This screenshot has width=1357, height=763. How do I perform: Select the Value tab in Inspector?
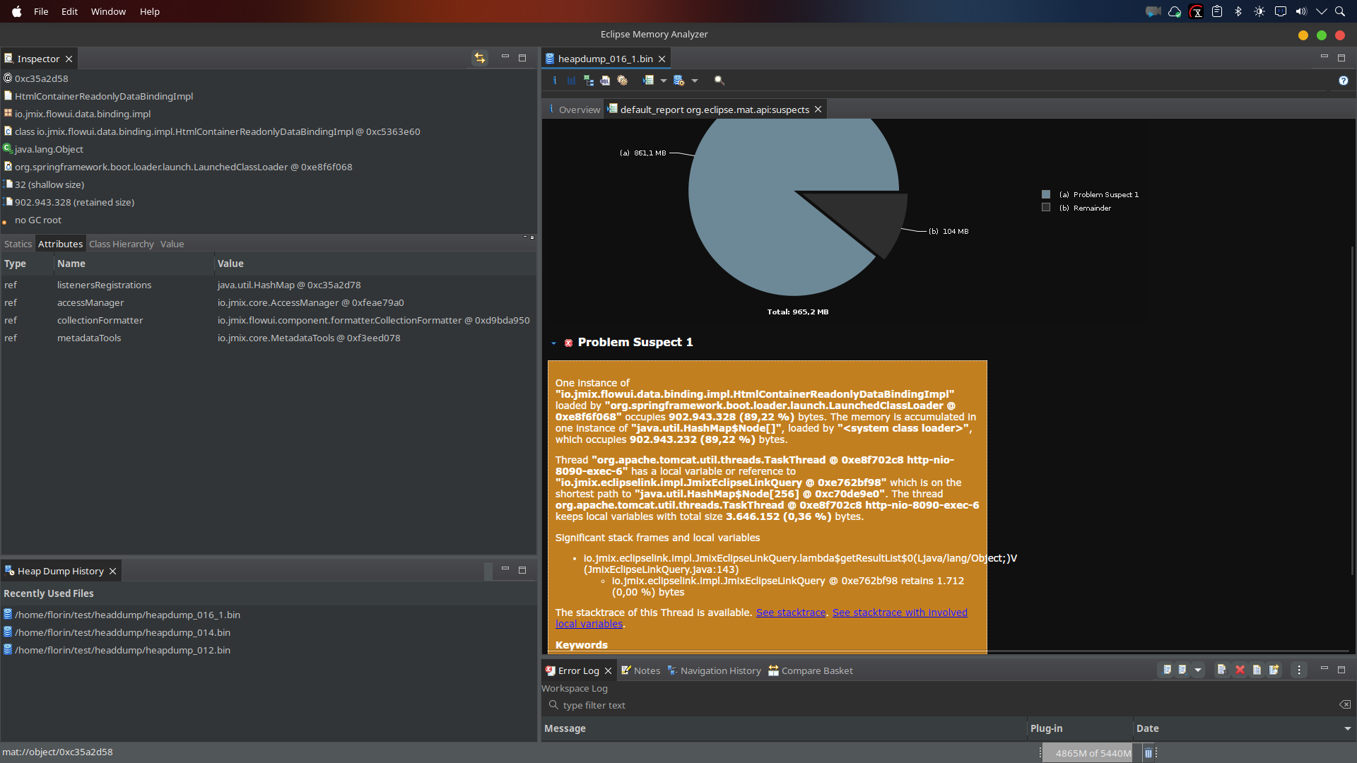click(172, 244)
